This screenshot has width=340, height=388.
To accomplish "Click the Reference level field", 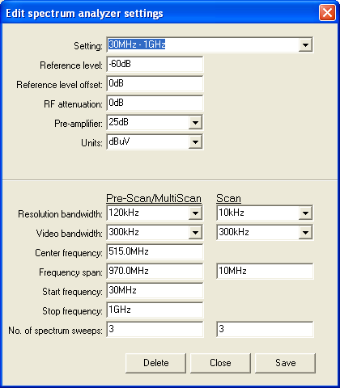I will click(x=155, y=64).
